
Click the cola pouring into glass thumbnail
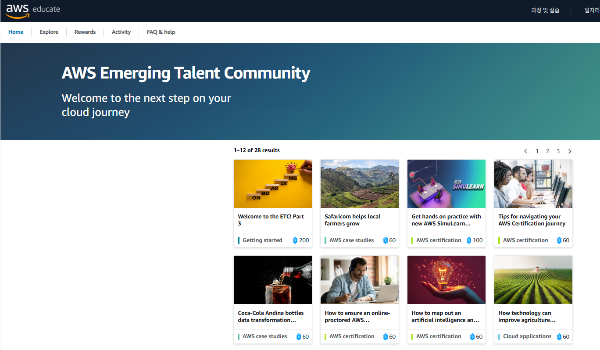click(273, 280)
